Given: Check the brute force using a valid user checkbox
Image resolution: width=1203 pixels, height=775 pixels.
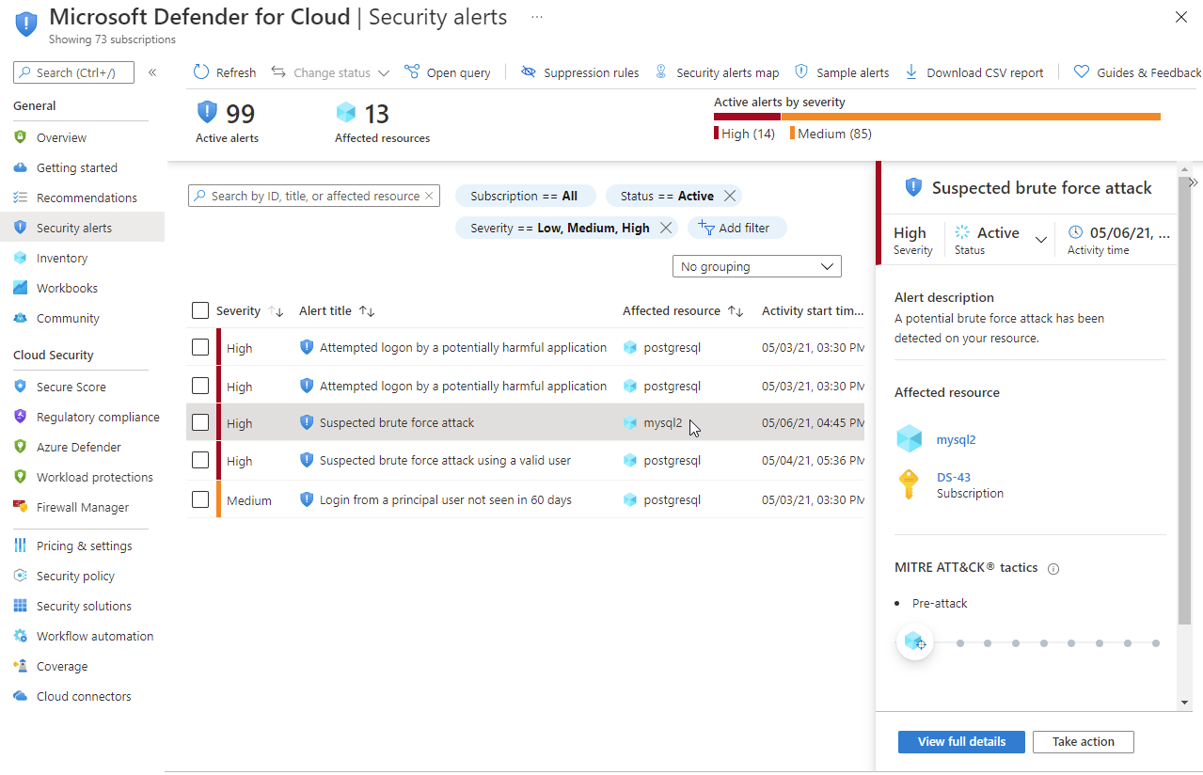Looking at the screenshot, I should (200, 460).
